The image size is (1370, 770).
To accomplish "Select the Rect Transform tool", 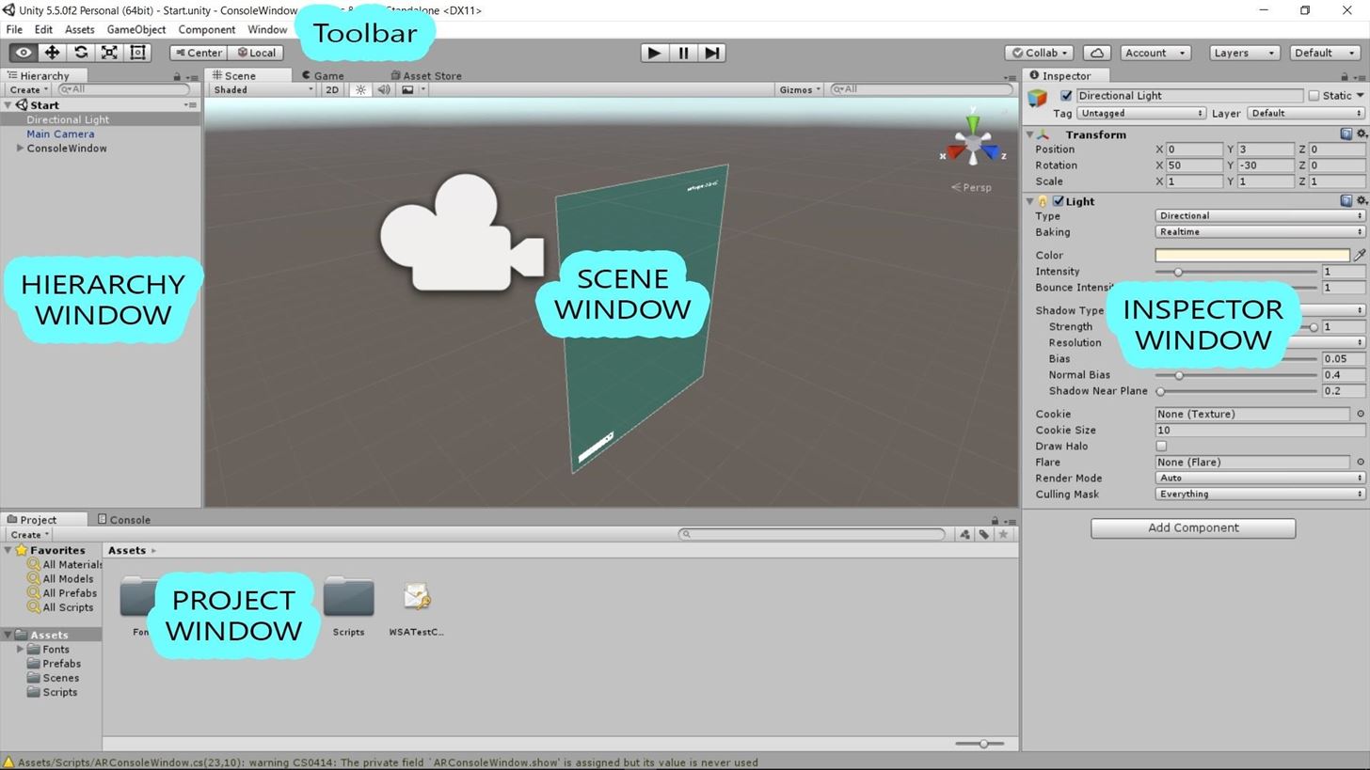I will tap(137, 53).
